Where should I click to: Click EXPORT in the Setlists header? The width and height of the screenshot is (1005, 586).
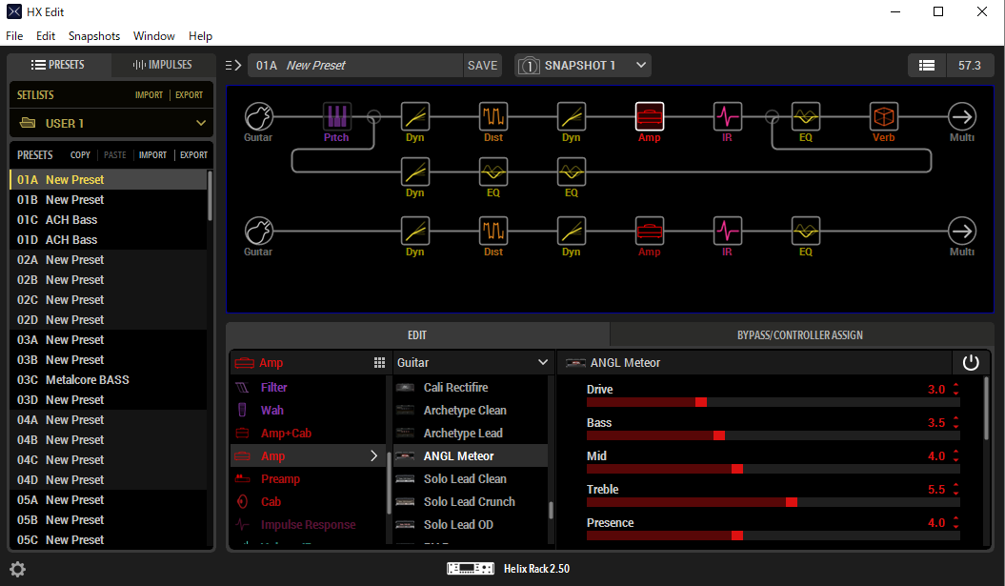click(x=189, y=95)
